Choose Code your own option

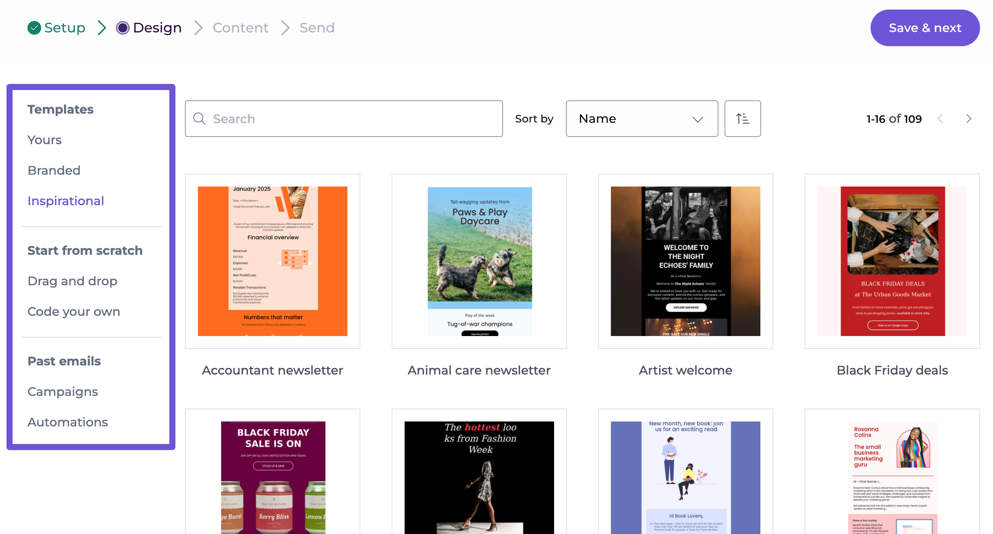click(x=74, y=312)
